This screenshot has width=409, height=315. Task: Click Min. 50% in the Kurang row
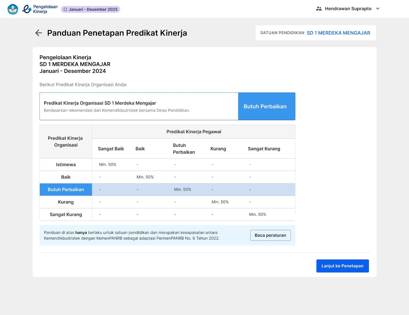[220, 202]
